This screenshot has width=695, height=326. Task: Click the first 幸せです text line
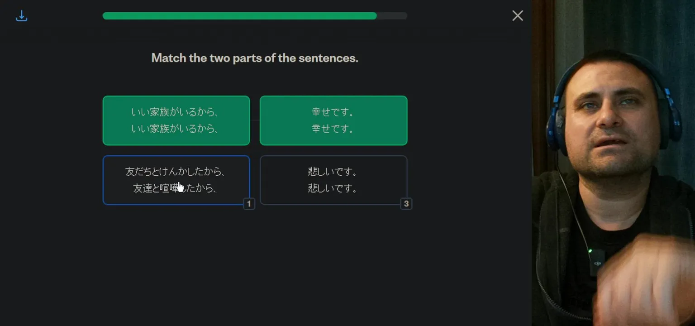(x=333, y=112)
